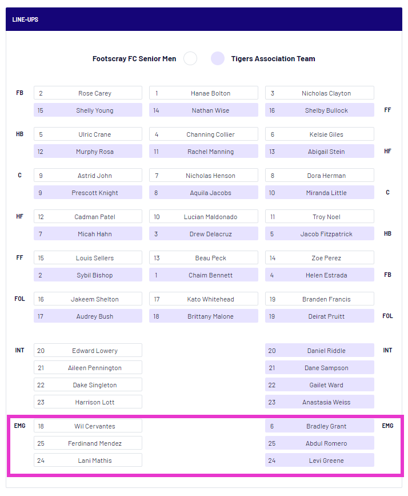Select player Rose Carey in FB row
Screen dimensions: 408x496
coord(88,93)
